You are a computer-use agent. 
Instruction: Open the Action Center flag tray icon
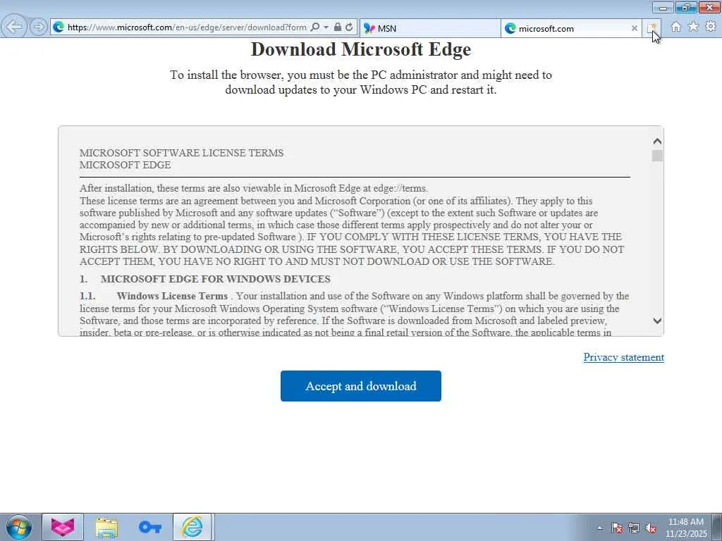(617, 528)
